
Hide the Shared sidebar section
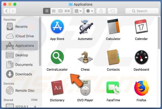(x=34, y=100)
